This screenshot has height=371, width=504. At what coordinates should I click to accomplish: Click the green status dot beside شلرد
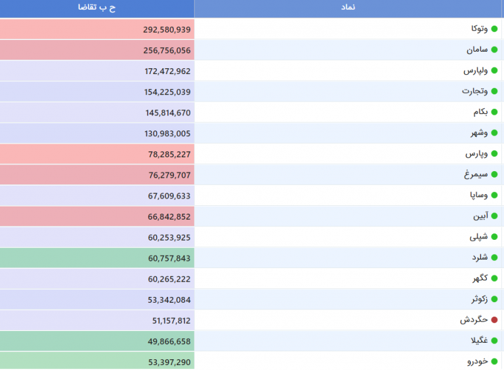pos(494,258)
